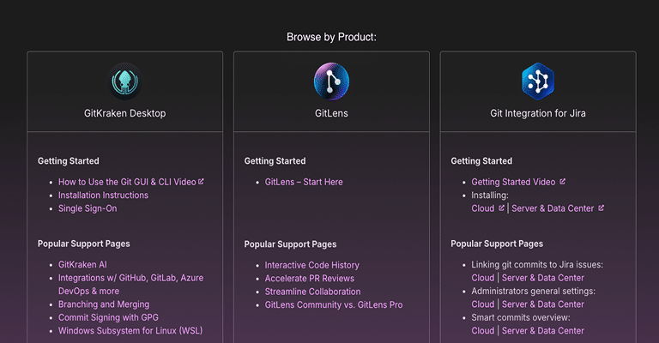Play the Jira Getting Started Video
Screen dimensions: 659x343
(x=513, y=182)
